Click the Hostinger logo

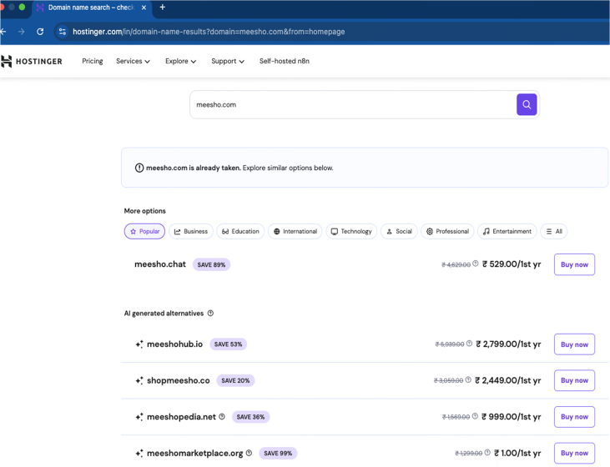tap(31, 62)
